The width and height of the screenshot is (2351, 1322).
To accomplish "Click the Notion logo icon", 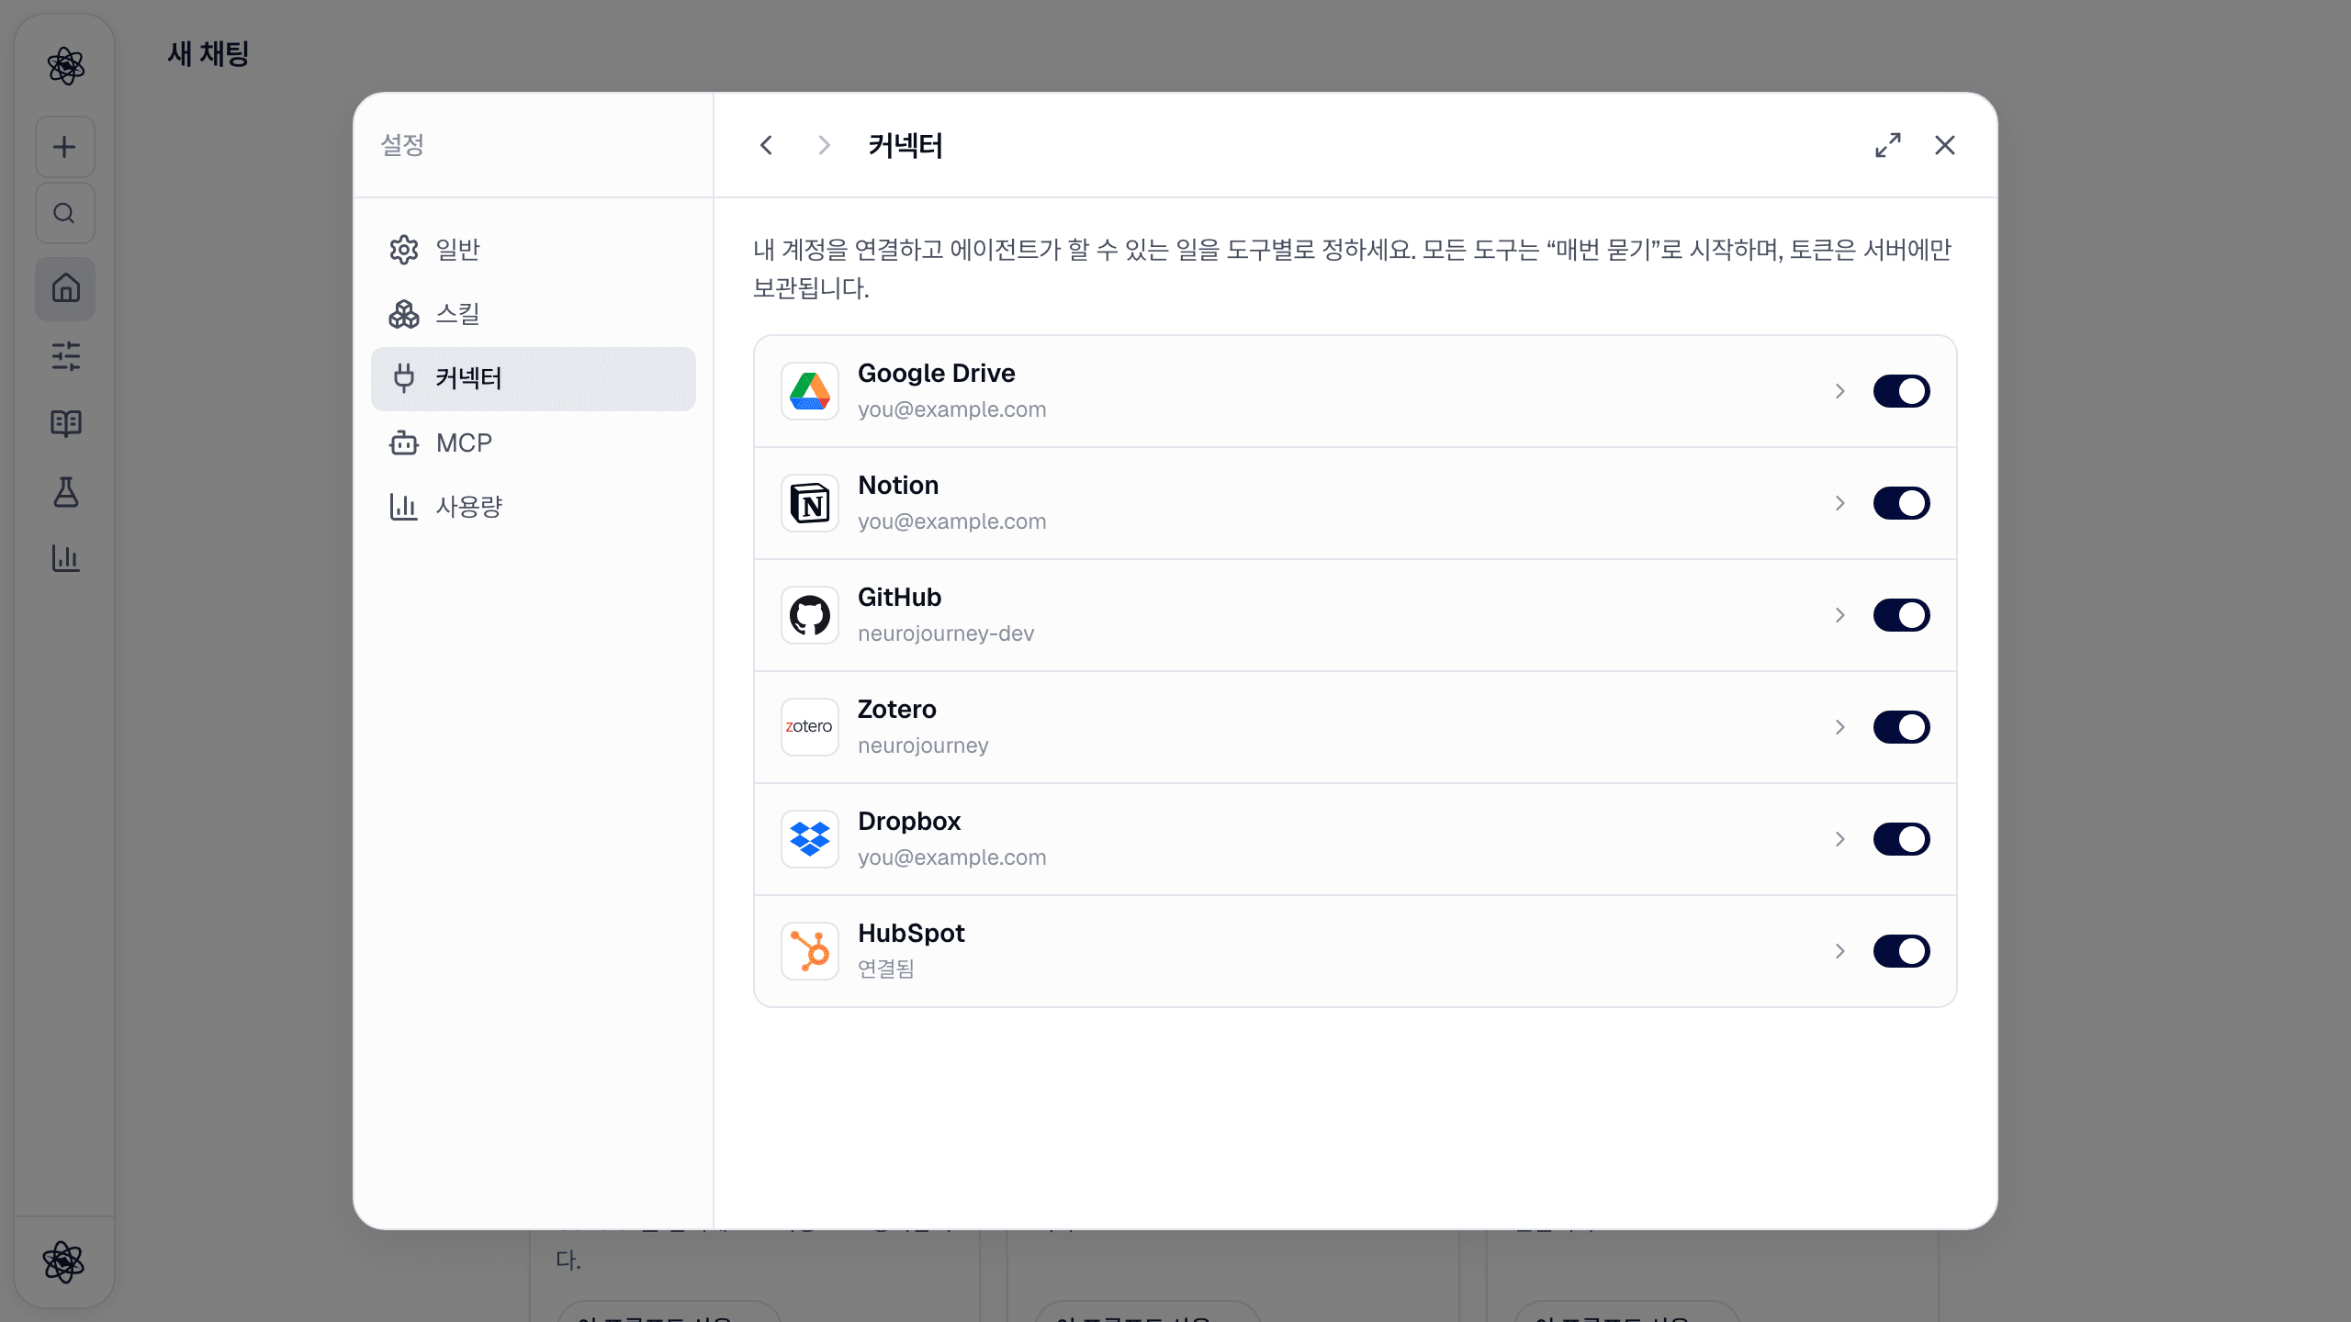I will (809, 503).
